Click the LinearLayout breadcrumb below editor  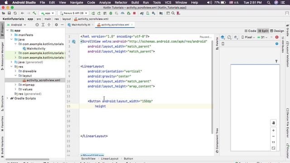(x=110, y=158)
